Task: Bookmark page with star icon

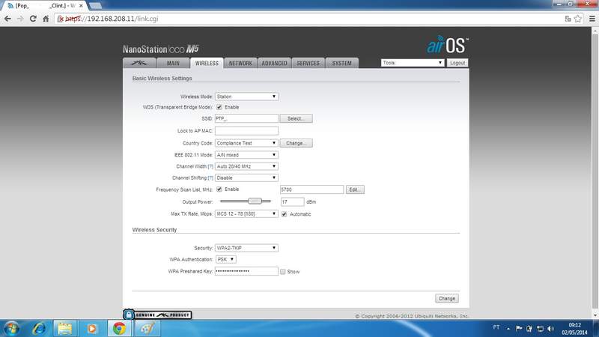Action: tap(578, 19)
